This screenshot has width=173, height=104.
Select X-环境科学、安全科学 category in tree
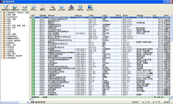[x=14, y=56]
